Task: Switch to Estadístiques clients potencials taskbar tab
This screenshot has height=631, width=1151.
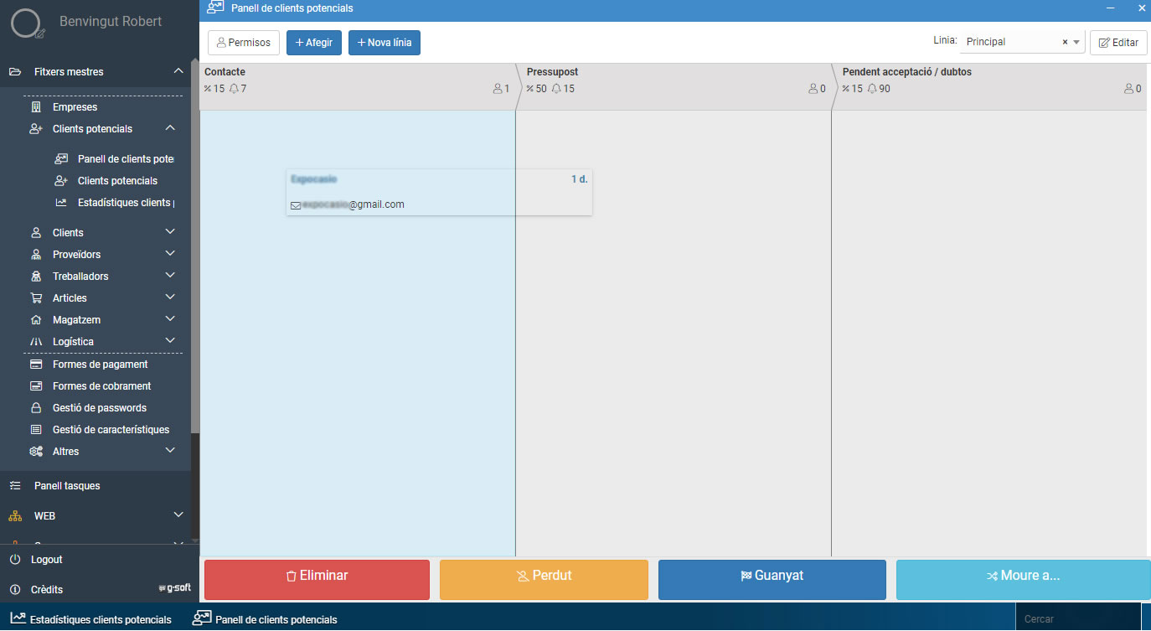Action: [90, 620]
